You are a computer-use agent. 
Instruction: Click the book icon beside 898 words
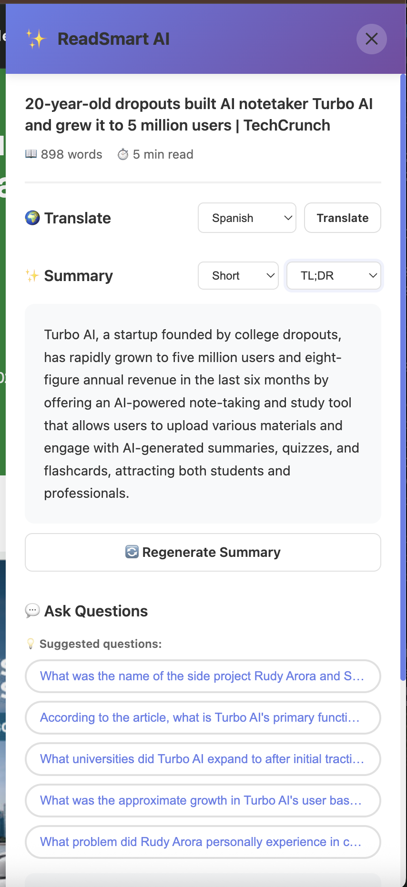pyautogui.click(x=31, y=154)
